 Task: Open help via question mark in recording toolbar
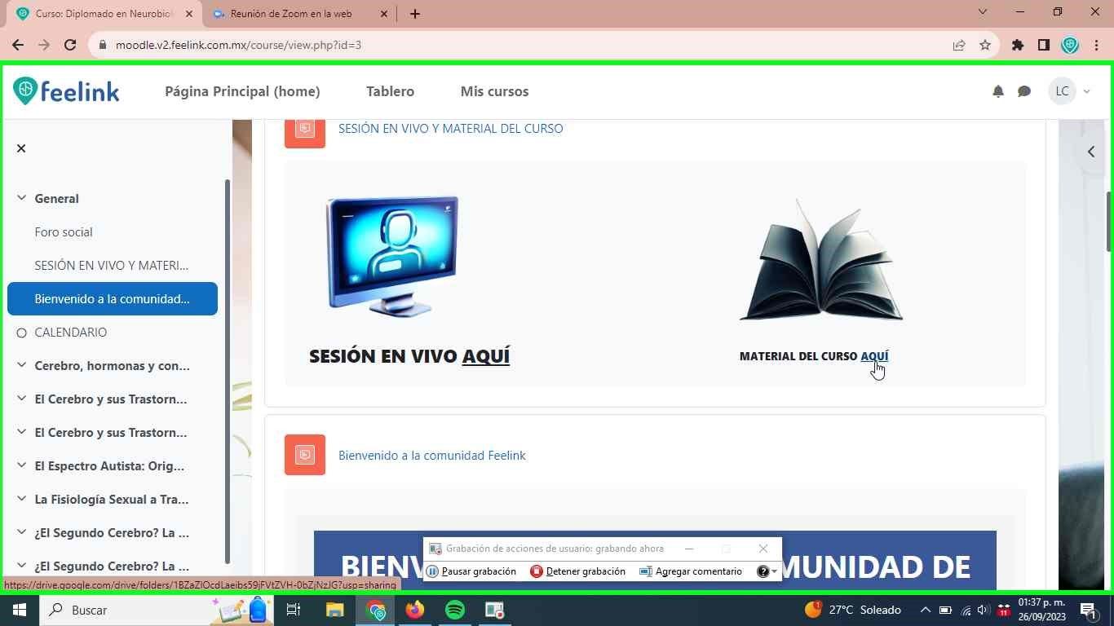coord(763,571)
